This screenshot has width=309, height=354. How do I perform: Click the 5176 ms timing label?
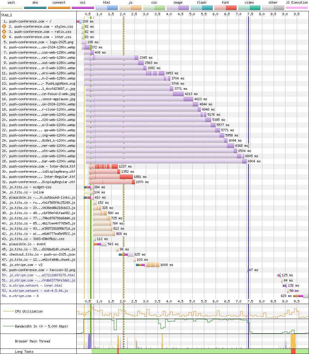coord(214,115)
